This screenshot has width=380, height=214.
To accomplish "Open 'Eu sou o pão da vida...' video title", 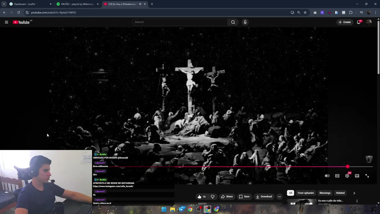I will (x=331, y=201).
